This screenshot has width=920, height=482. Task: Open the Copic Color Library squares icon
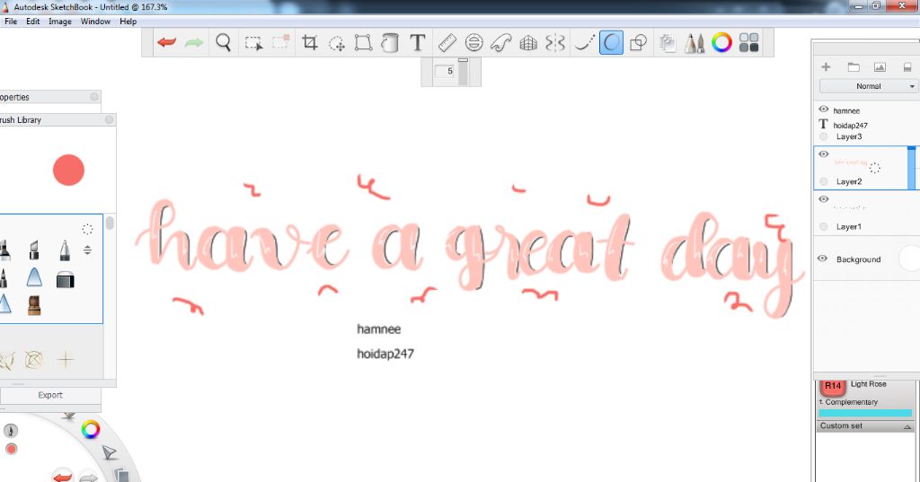point(748,43)
